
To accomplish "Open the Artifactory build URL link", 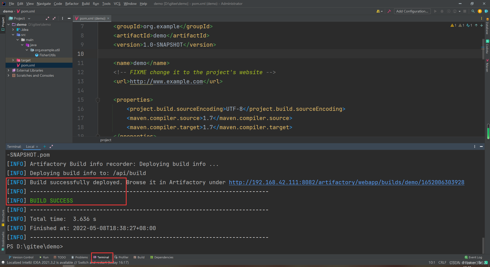I will click(x=347, y=182).
